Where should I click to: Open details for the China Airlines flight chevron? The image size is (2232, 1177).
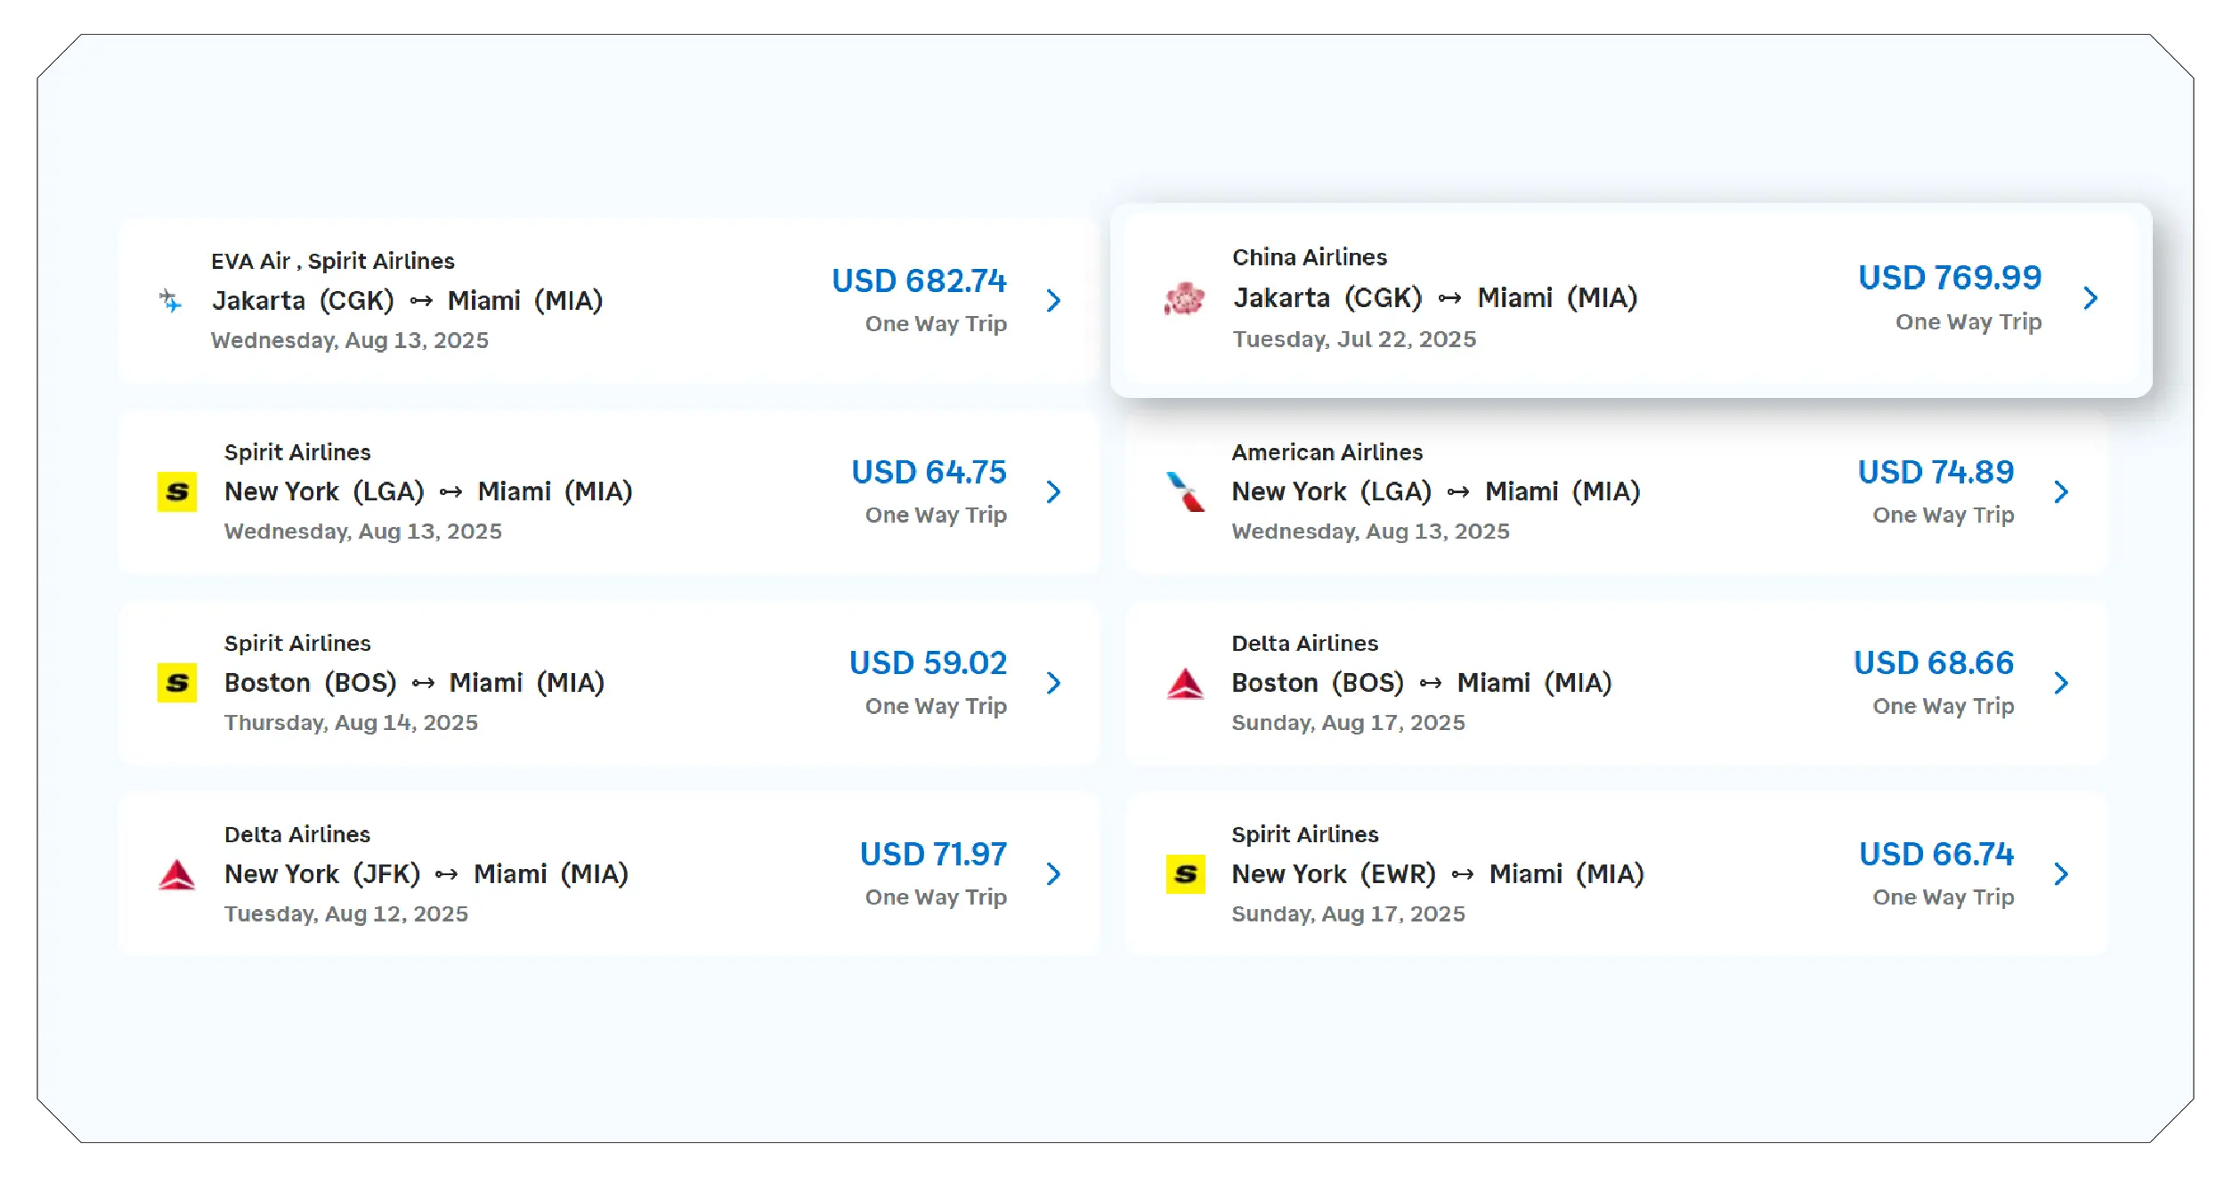(x=2091, y=299)
